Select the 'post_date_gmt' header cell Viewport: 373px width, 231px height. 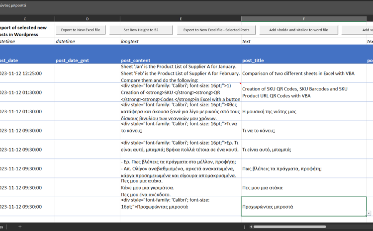(x=88, y=54)
